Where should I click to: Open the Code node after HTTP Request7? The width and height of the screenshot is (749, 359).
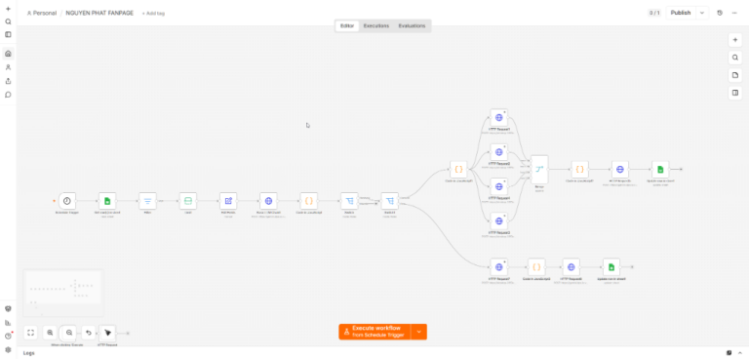coord(536,267)
